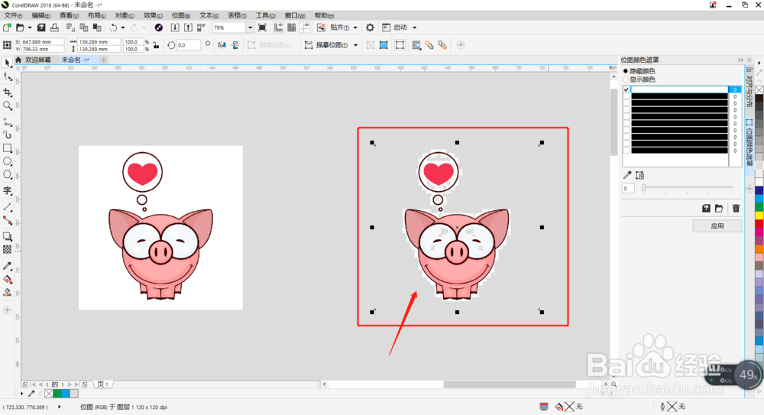The image size is (764, 415).
Task: Select the Smart Fill tool
Action: tap(8, 293)
